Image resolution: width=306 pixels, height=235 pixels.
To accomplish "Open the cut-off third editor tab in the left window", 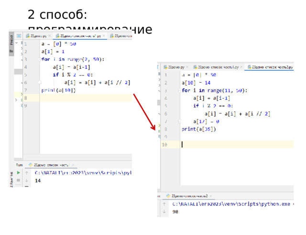I will [120, 36].
